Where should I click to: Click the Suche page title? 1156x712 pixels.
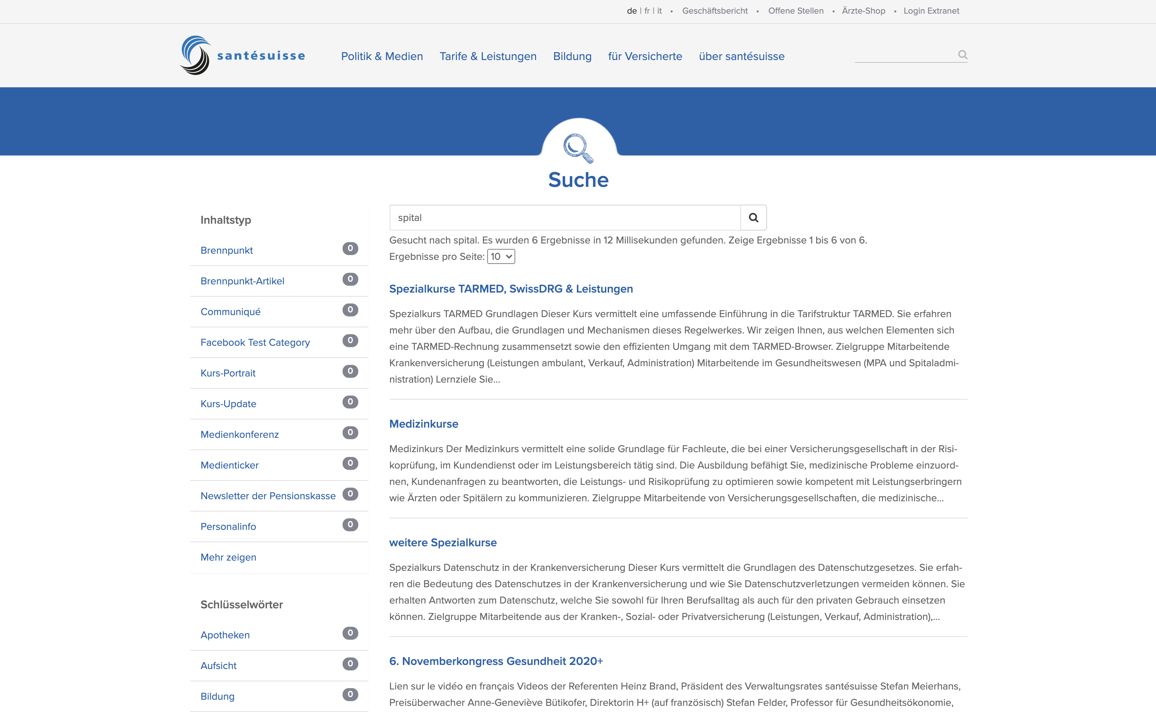click(578, 180)
